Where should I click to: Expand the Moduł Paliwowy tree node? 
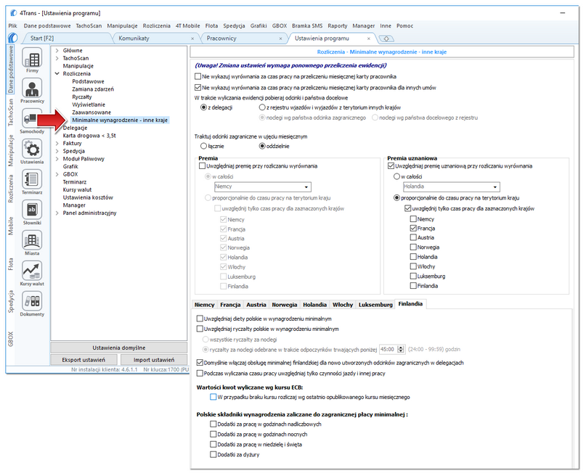coord(57,159)
